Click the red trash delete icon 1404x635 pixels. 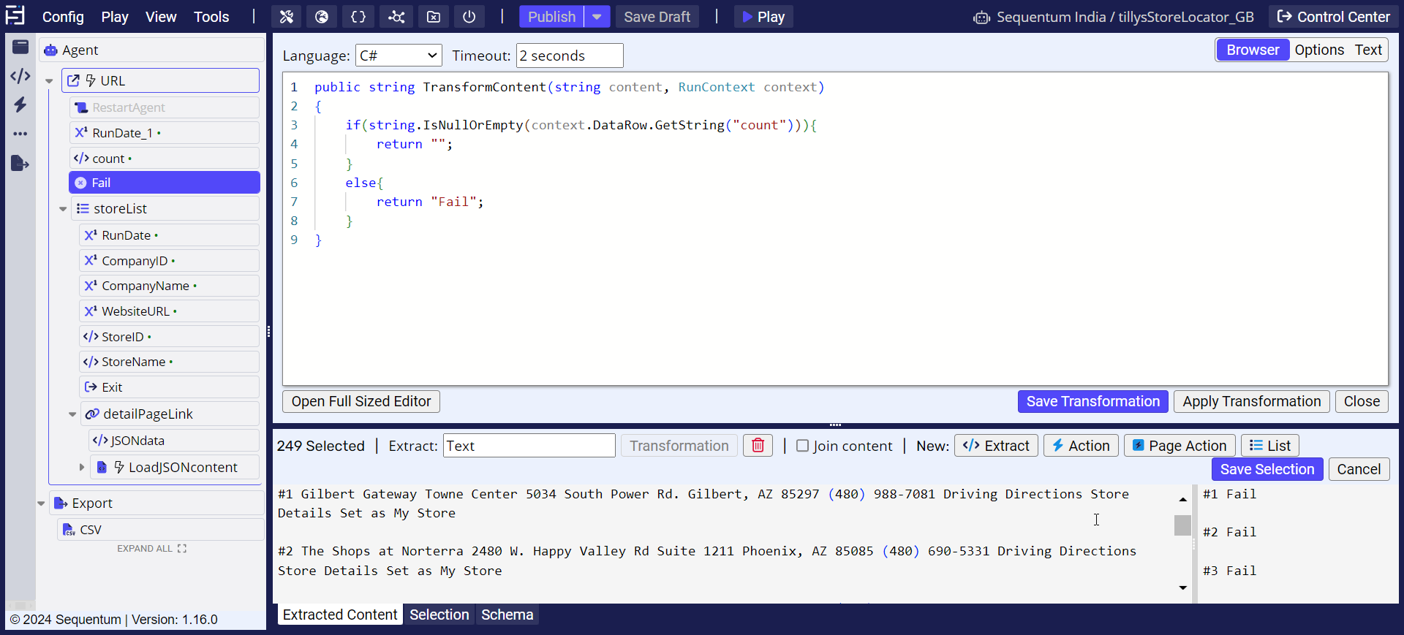coord(758,446)
